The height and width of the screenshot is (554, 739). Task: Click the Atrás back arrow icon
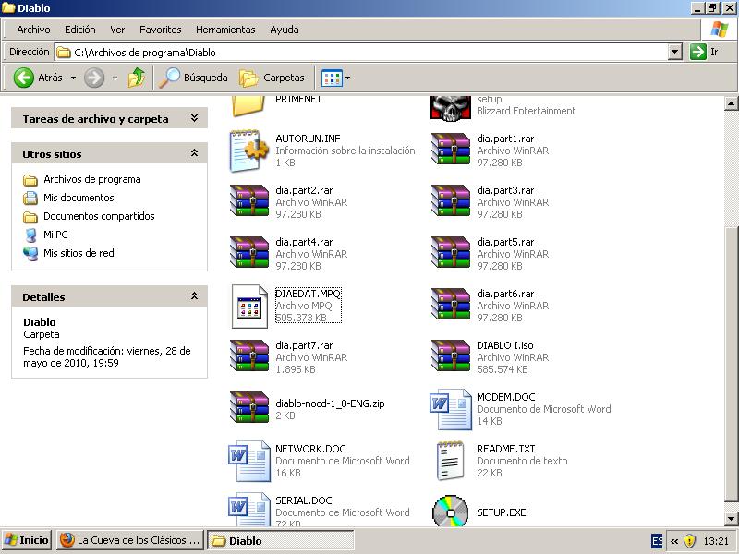click(24, 78)
